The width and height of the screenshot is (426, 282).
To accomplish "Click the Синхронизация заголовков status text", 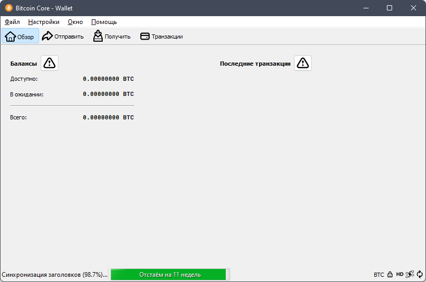I will pyautogui.click(x=54, y=274).
